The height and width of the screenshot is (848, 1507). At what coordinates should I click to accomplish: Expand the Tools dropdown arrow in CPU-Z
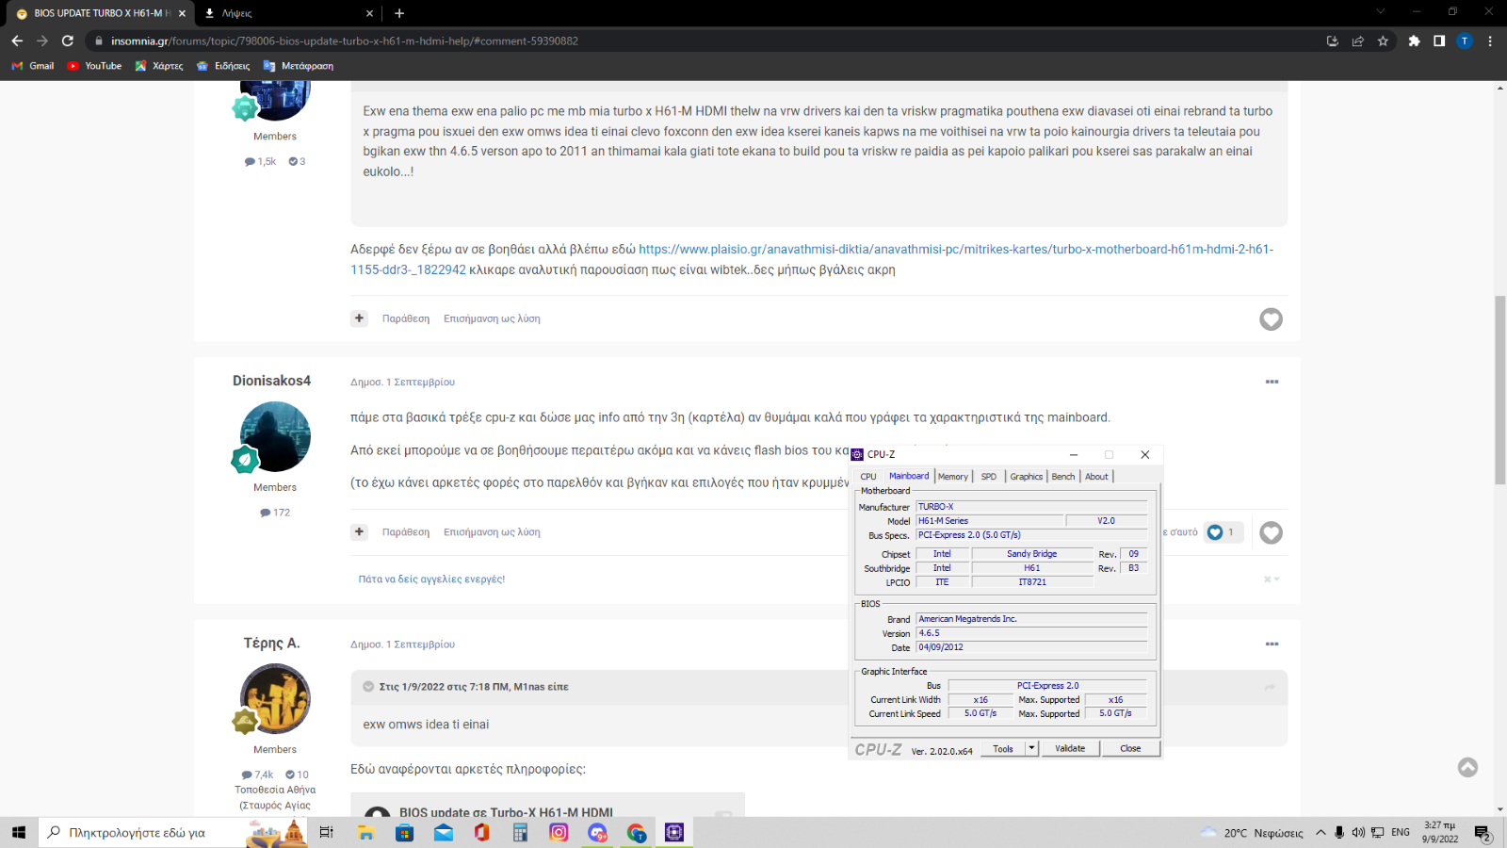(x=1031, y=749)
